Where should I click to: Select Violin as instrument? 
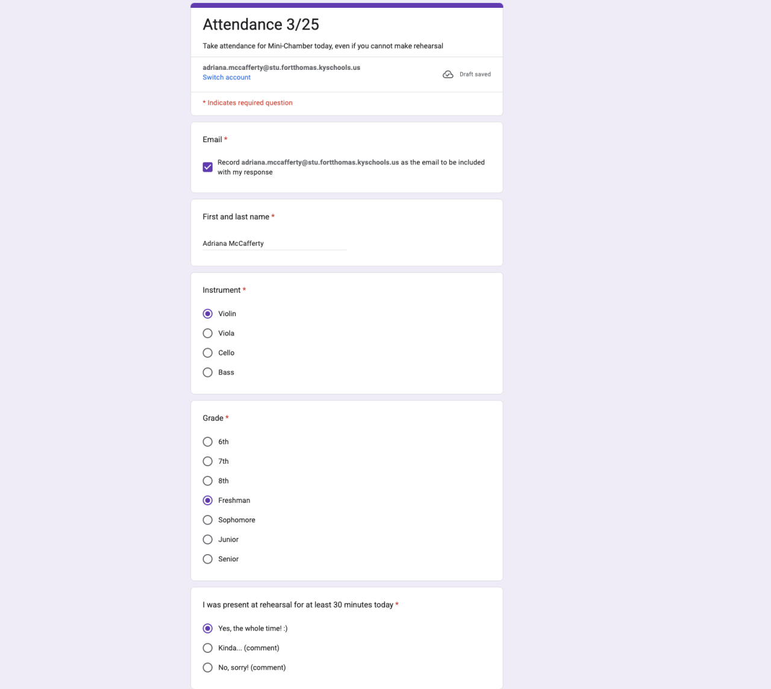pos(208,314)
